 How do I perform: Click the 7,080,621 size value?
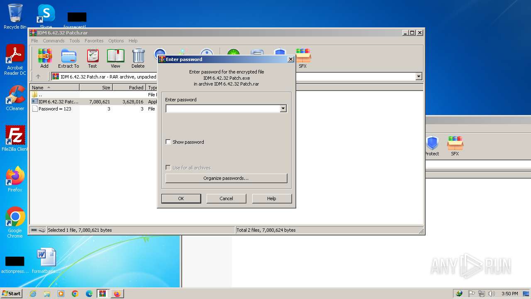pyautogui.click(x=100, y=102)
